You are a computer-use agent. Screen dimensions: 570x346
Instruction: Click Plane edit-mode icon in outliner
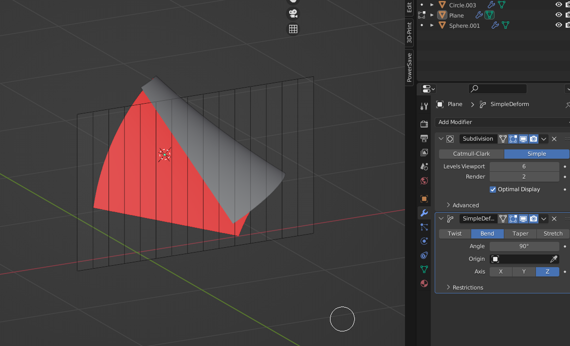point(422,15)
